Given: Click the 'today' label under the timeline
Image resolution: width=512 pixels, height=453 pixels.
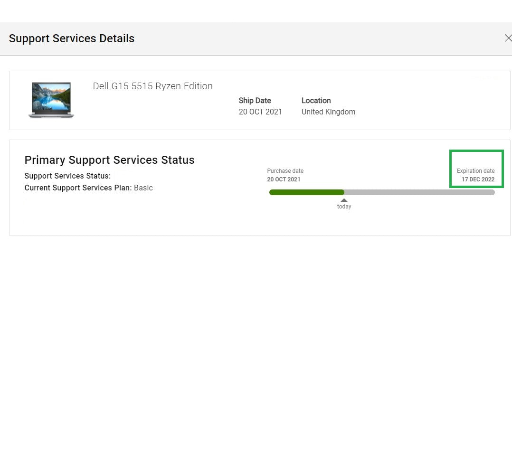Looking at the screenshot, I should point(344,206).
